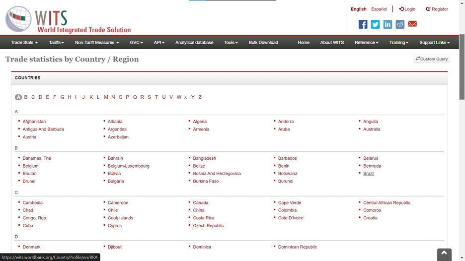The image size is (465, 261).
Task: Expand the Non-Tariff Measures menu
Action: tap(97, 43)
